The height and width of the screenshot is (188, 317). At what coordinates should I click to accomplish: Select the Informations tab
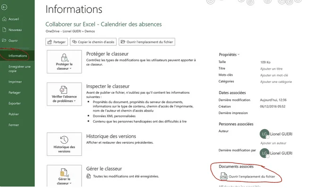(17, 56)
